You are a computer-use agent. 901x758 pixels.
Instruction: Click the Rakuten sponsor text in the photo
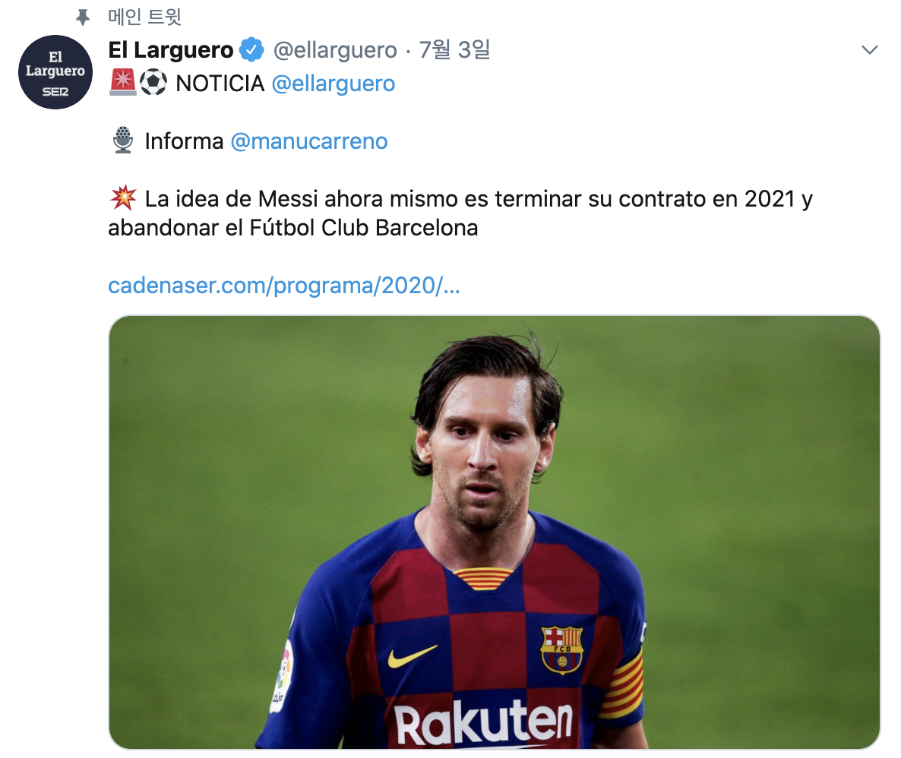click(483, 722)
